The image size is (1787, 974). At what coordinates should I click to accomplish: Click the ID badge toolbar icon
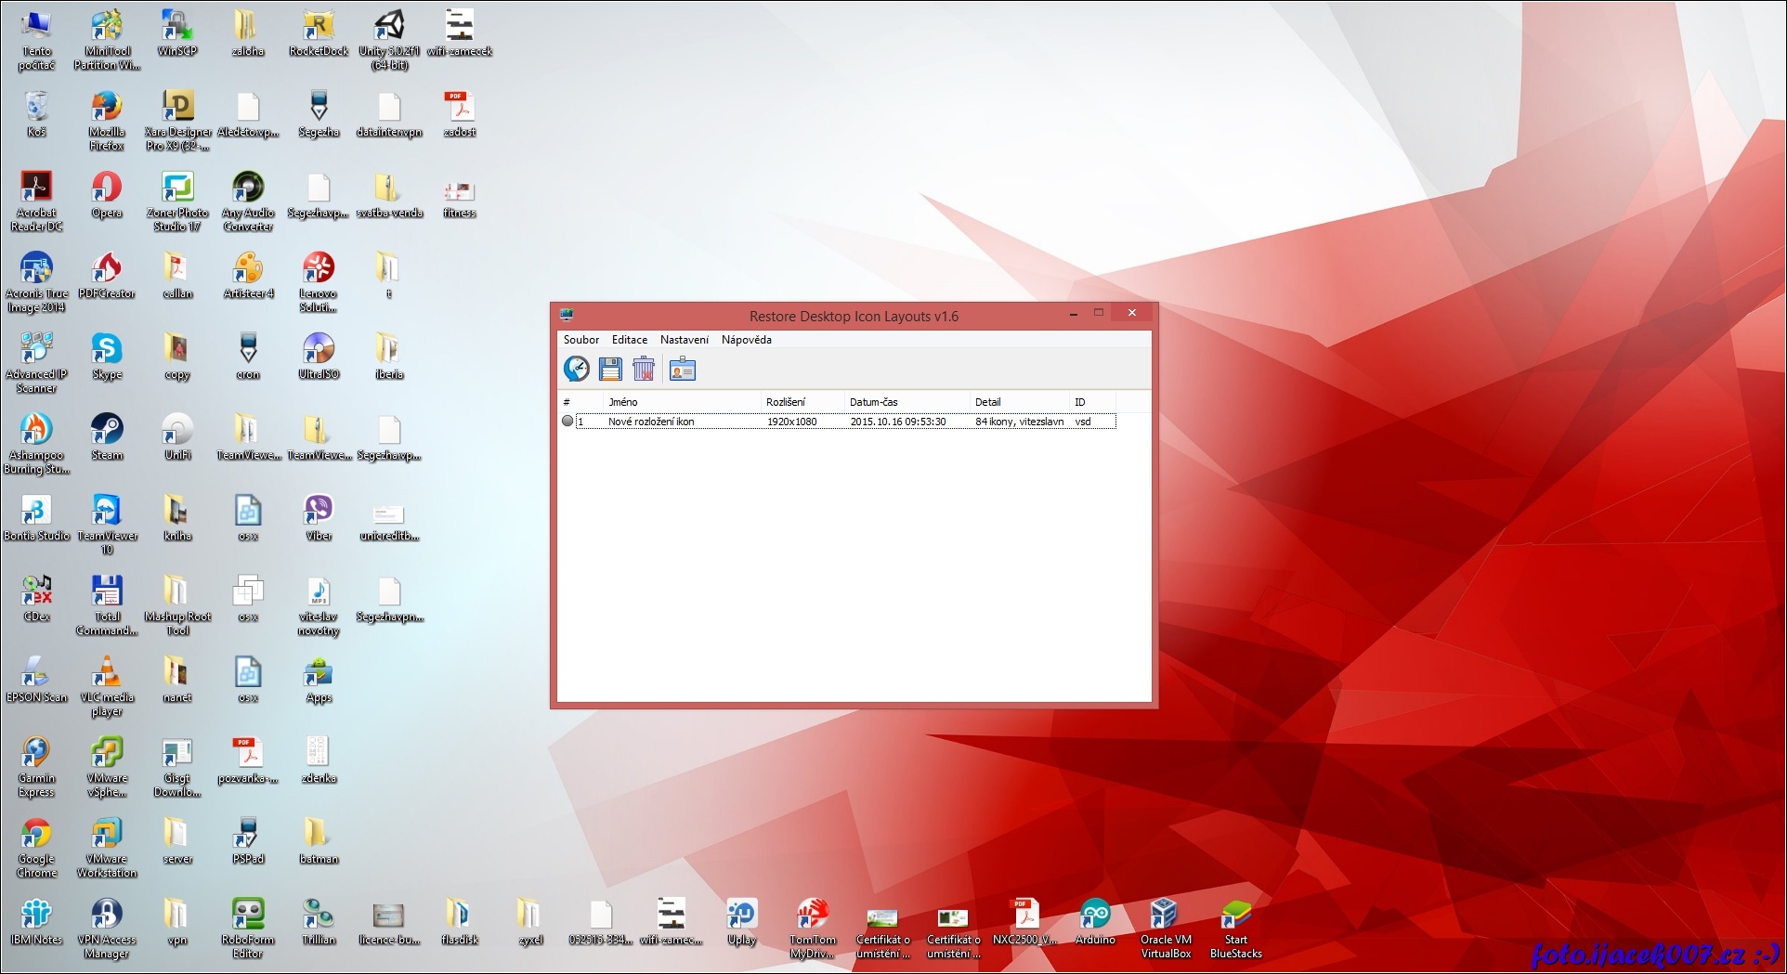[682, 370]
